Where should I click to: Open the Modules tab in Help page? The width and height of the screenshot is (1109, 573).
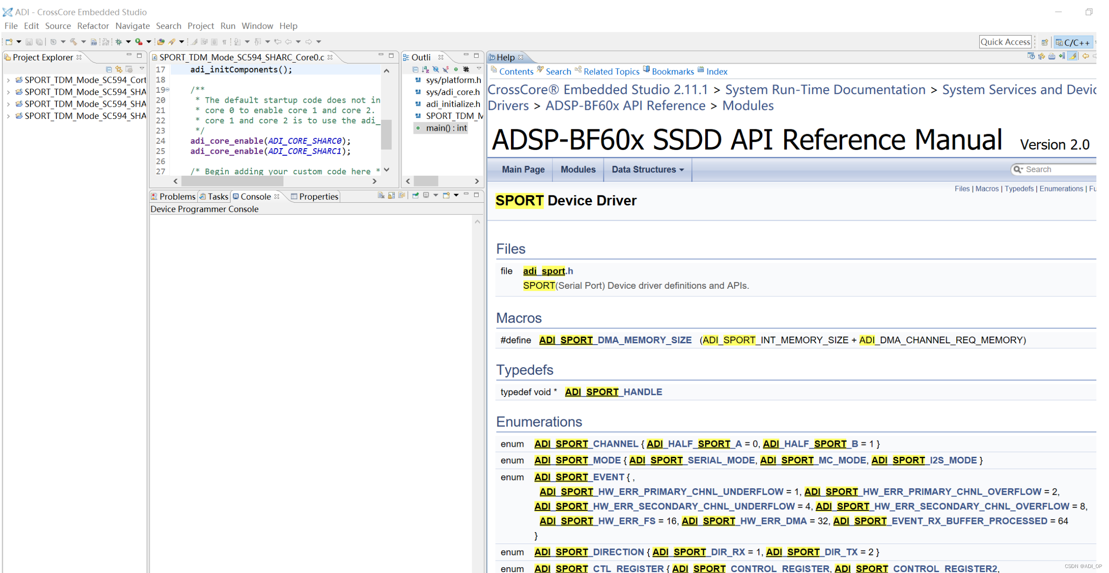click(578, 170)
